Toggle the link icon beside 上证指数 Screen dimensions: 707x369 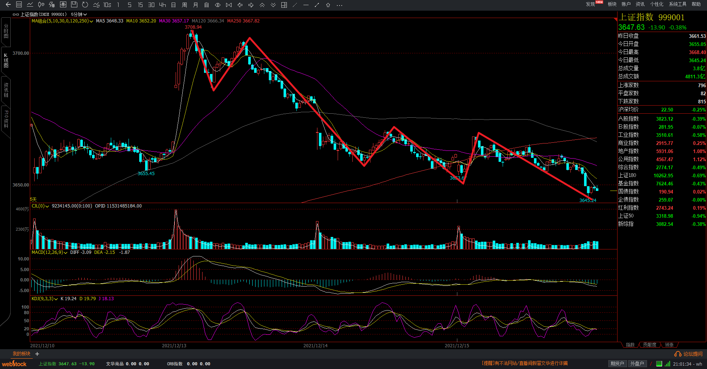pos(15,14)
